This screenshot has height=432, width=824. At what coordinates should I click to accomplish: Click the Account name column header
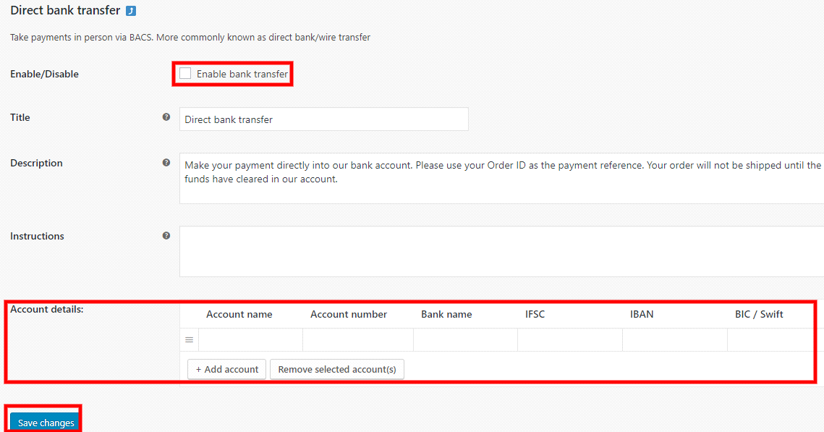pos(239,314)
